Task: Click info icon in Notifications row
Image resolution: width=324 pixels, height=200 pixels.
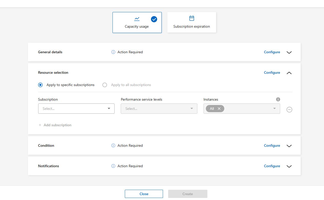Action: [113, 166]
